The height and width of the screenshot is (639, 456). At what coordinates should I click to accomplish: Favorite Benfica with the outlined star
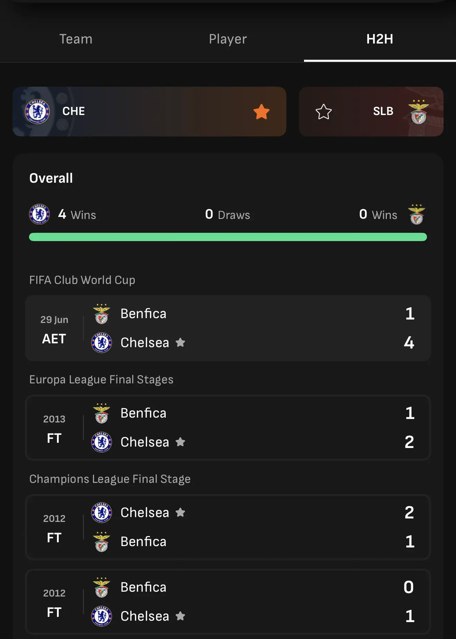[x=323, y=112]
